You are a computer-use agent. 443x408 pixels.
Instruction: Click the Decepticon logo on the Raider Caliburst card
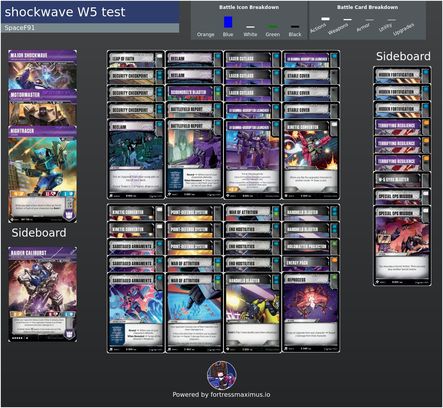click(x=69, y=334)
